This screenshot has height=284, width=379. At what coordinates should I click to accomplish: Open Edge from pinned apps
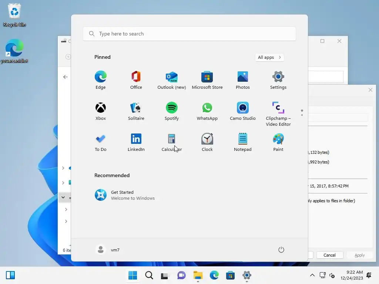[101, 80]
